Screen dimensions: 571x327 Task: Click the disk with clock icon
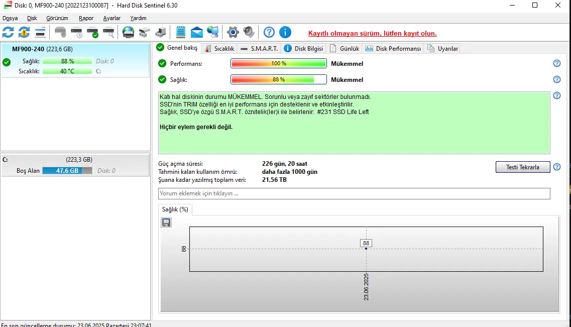point(76,33)
